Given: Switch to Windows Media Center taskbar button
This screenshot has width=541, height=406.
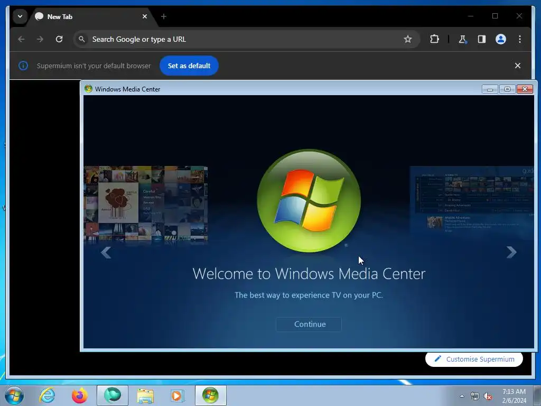Looking at the screenshot, I should coord(211,395).
